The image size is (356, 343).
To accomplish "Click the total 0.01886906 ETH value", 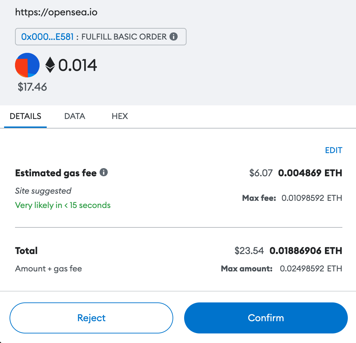I will click(x=306, y=251).
